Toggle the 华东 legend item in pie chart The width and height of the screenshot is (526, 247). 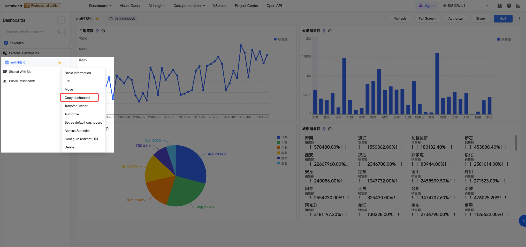pos(282,138)
